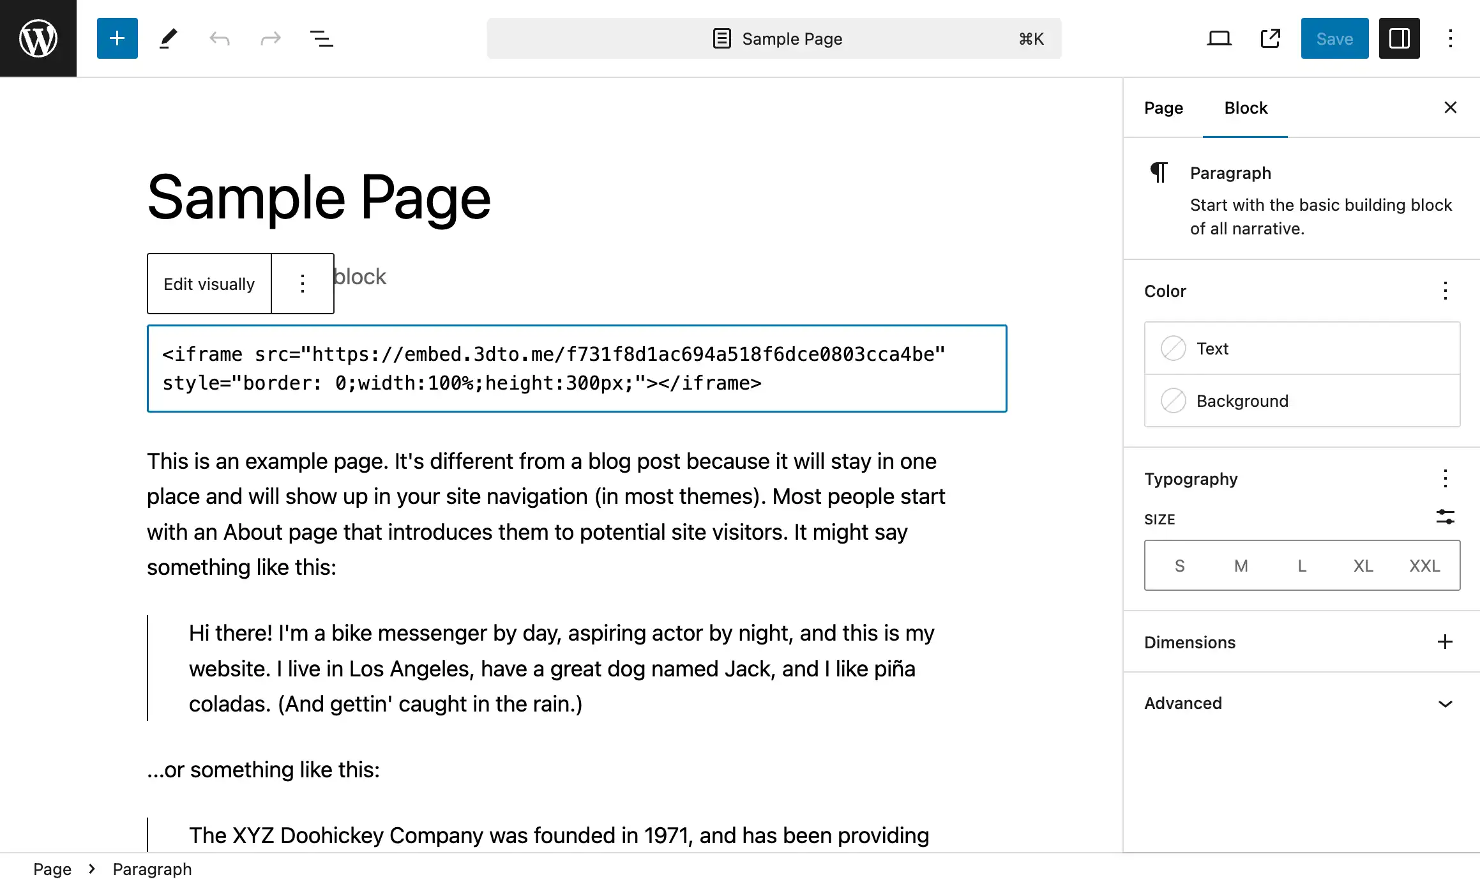Click the Dimensions panel heading

[x=1189, y=642]
